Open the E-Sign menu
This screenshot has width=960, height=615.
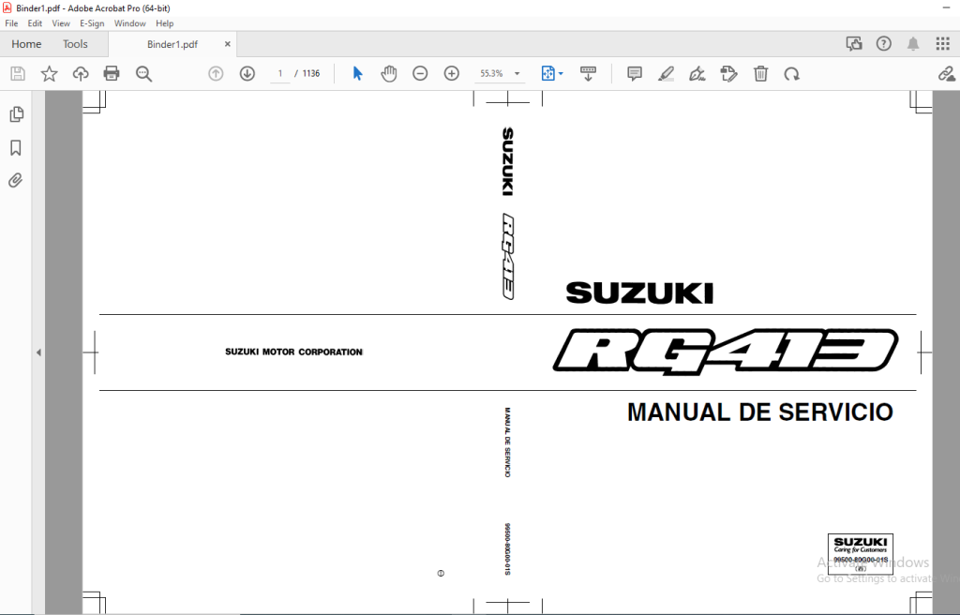tap(92, 23)
